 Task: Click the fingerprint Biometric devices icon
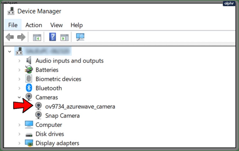(29, 79)
